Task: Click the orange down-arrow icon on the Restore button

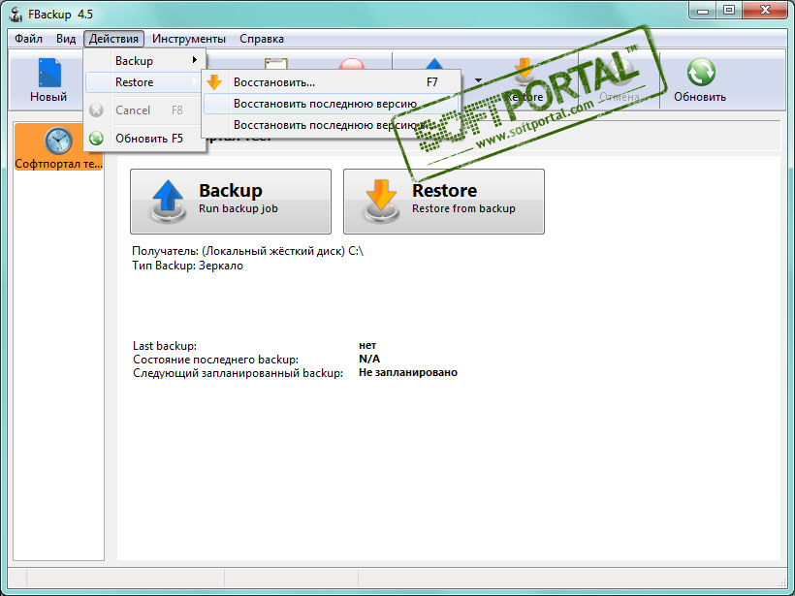Action: coord(380,202)
